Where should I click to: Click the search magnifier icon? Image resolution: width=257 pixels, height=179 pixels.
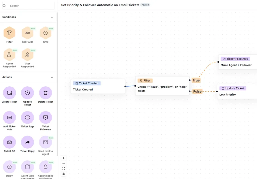click(x=4, y=6)
